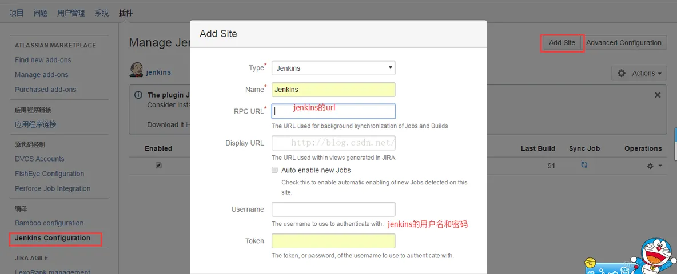Open Manage add-ons link

[x=41, y=75]
